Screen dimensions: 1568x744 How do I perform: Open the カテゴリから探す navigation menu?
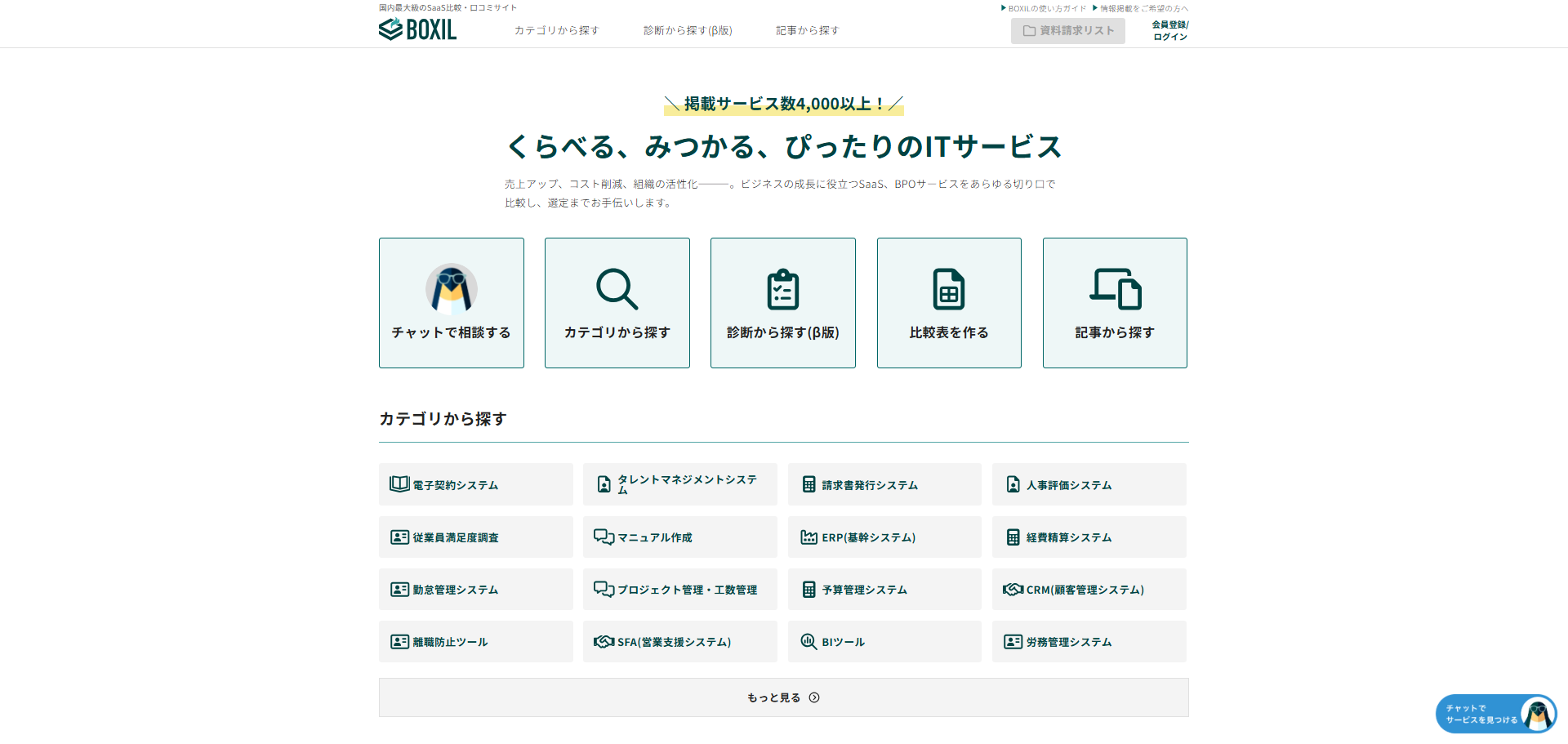[x=556, y=30]
